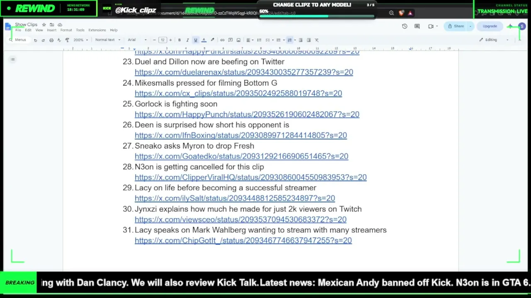Go to the Docs home icon
The width and height of the screenshot is (531, 298).
(8, 27)
